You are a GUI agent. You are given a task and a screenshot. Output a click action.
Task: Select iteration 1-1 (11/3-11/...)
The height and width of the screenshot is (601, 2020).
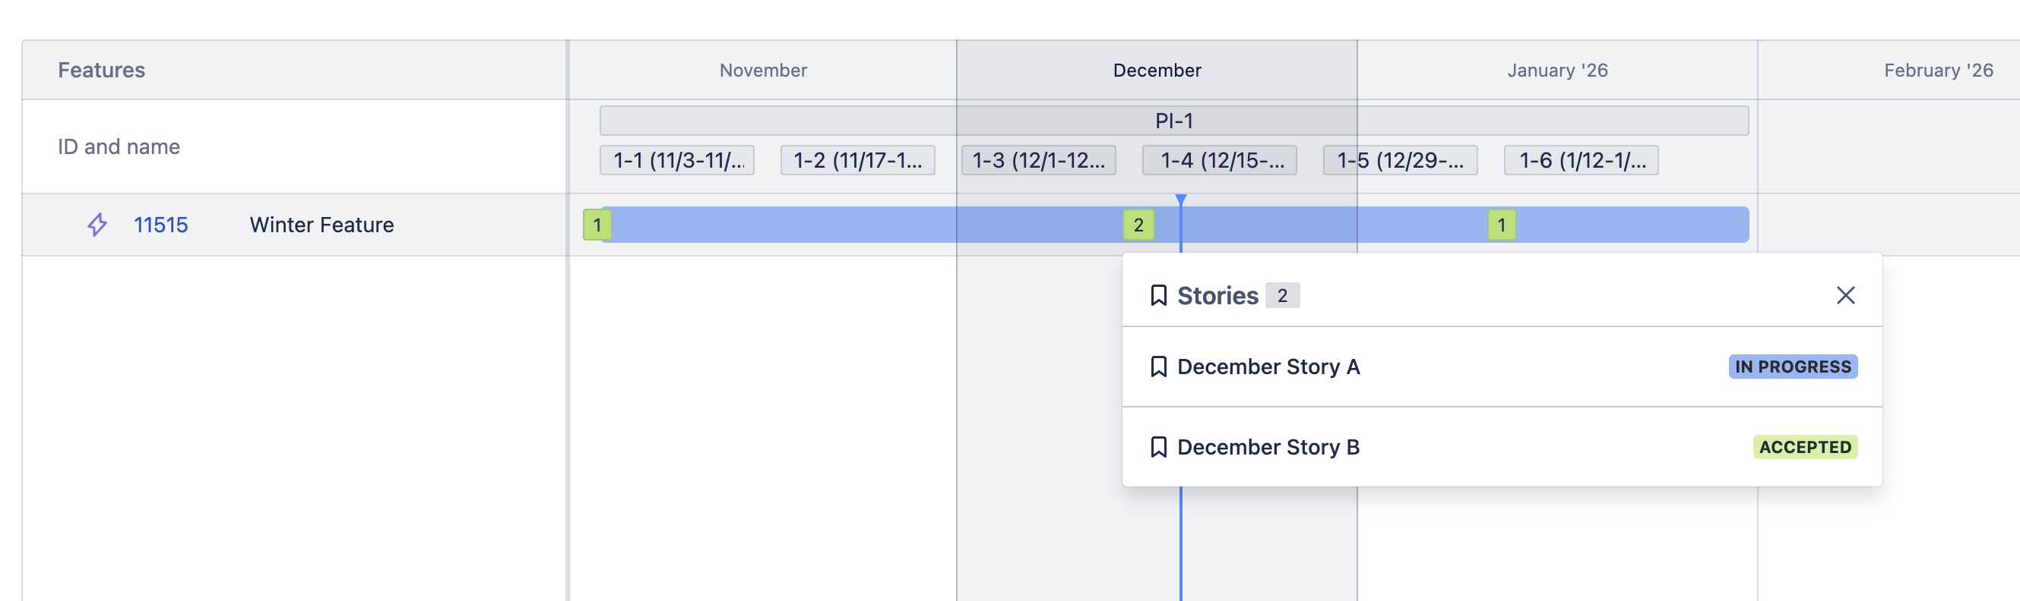[x=676, y=160]
